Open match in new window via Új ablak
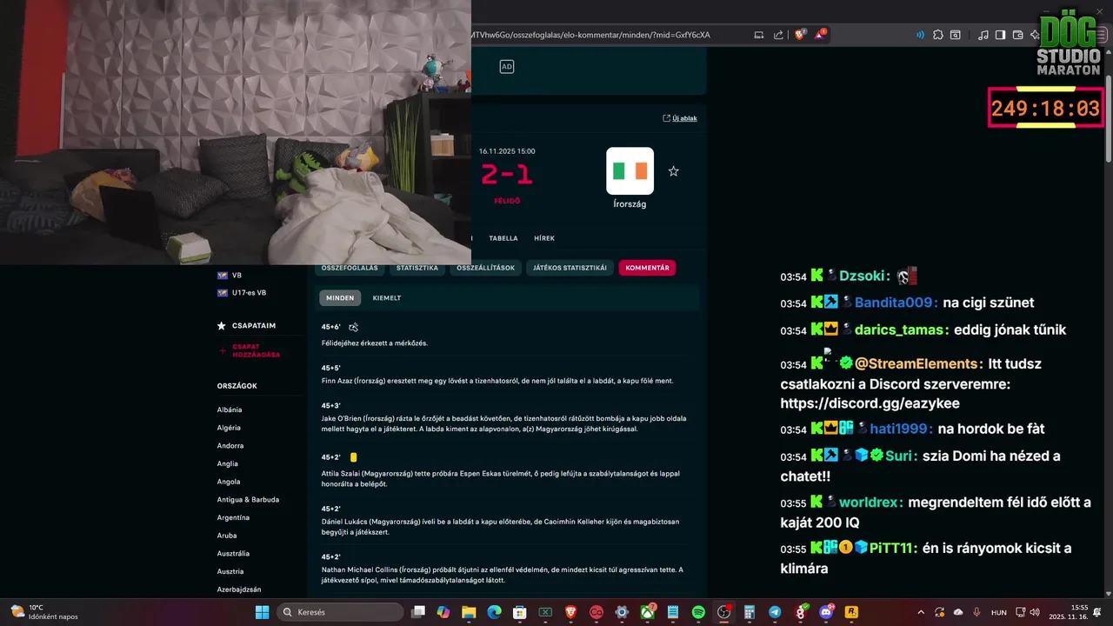 (x=680, y=118)
